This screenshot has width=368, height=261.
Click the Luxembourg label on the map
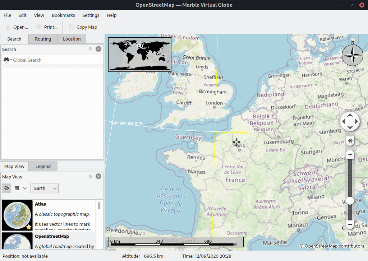point(279,142)
